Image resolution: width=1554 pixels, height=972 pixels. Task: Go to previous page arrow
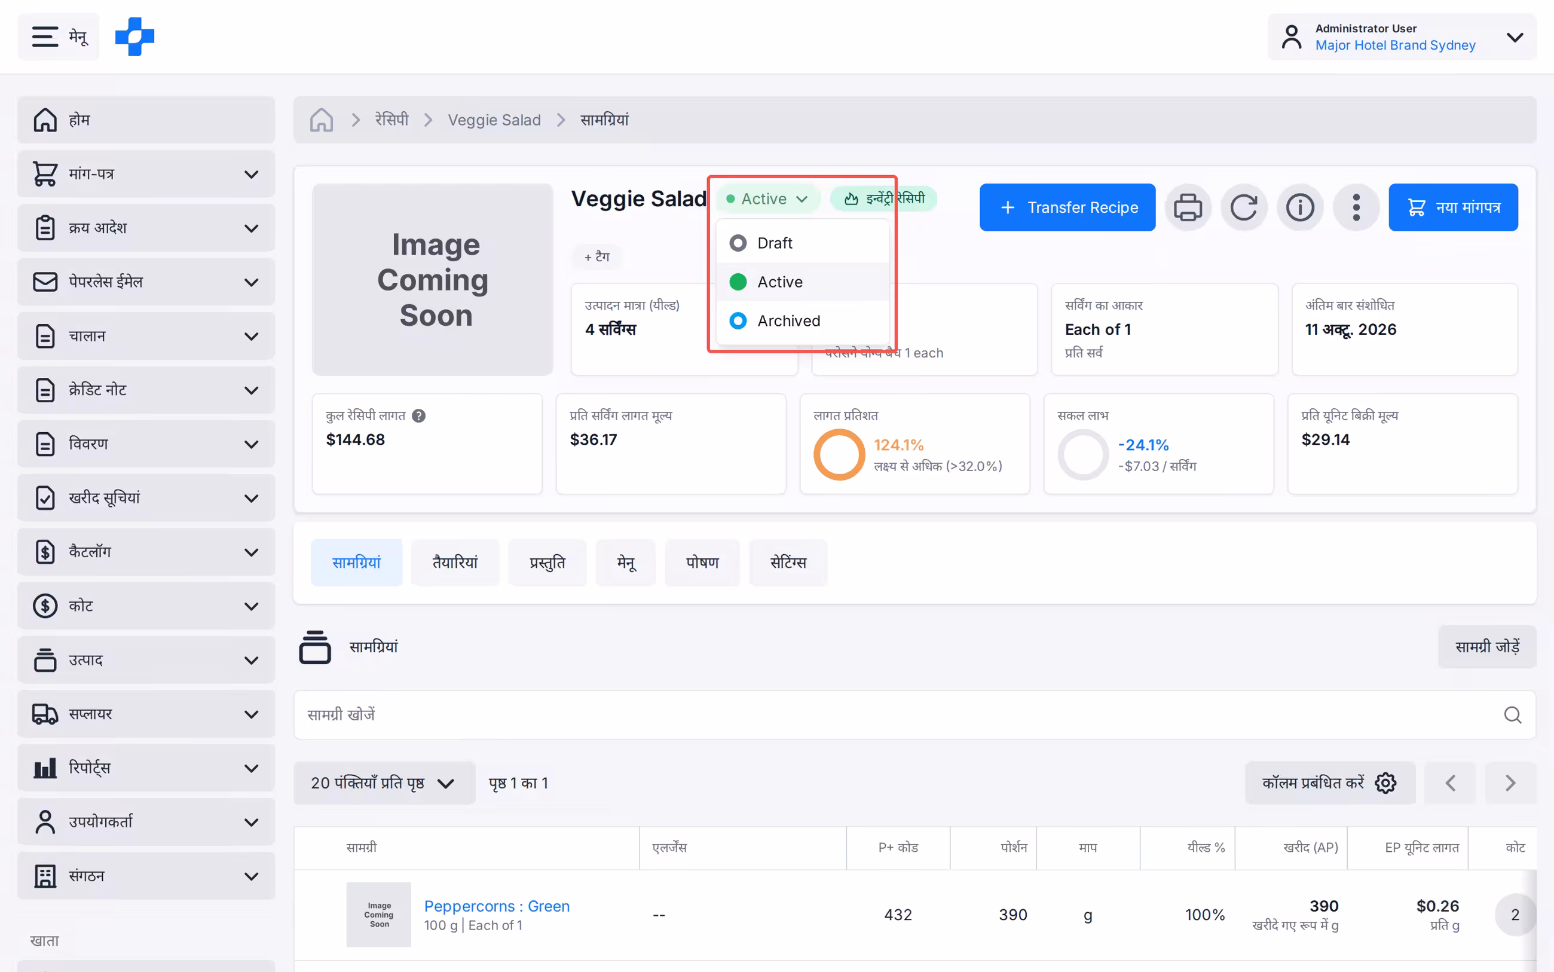pos(1450,783)
